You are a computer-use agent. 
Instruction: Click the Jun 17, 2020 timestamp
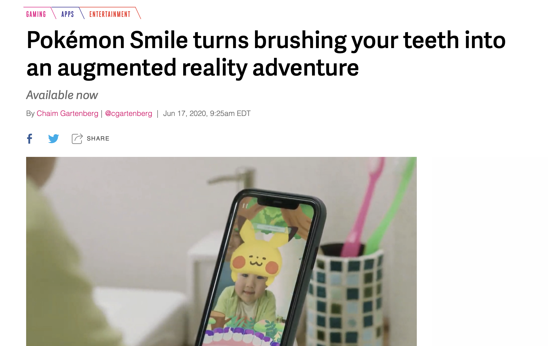pos(207,113)
